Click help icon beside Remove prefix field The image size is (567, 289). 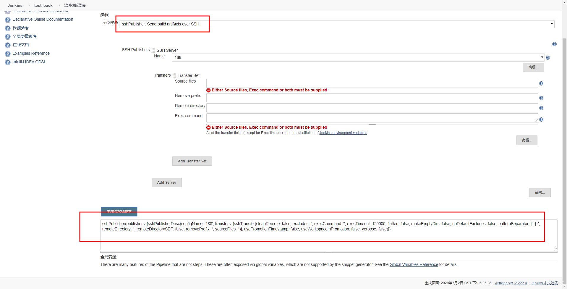click(541, 98)
